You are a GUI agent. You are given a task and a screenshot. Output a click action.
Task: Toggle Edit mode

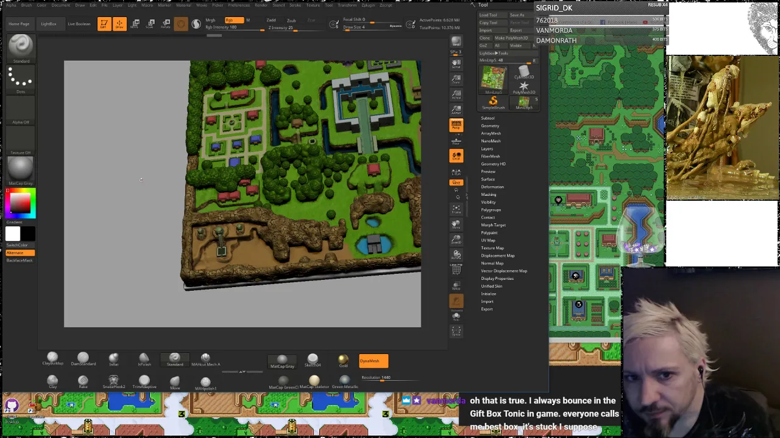[104, 24]
